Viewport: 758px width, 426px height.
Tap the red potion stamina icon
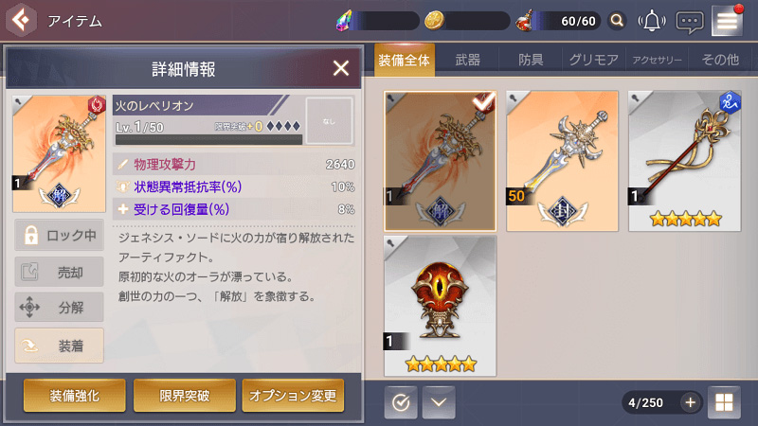pyautogui.click(x=525, y=21)
